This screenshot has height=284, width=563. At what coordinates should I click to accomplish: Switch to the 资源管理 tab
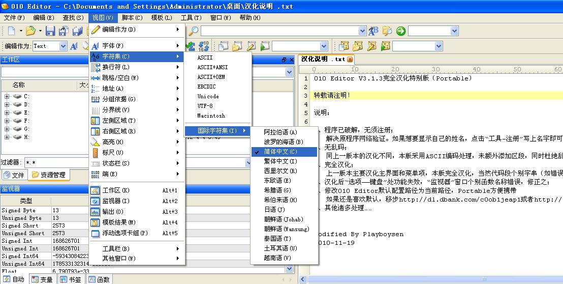pyautogui.click(x=49, y=175)
